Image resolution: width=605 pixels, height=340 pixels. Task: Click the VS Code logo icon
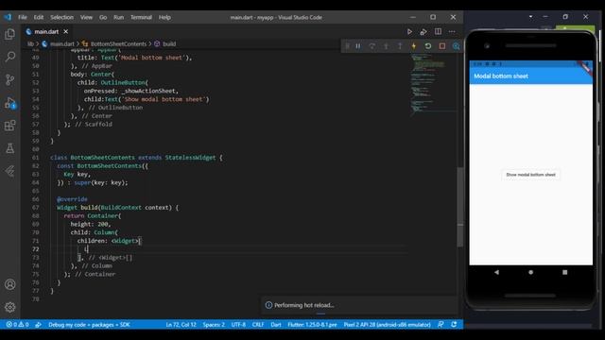click(x=9, y=17)
